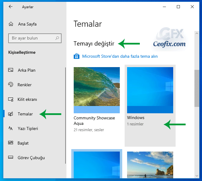The image size is (202, 181).
Task: Click the Temalar brush icon
Action: coord(11,114)
